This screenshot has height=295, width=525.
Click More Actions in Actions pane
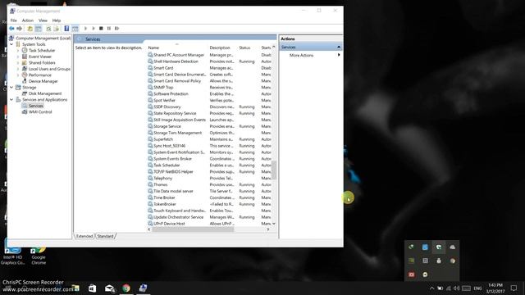click(x=301, y=55)
